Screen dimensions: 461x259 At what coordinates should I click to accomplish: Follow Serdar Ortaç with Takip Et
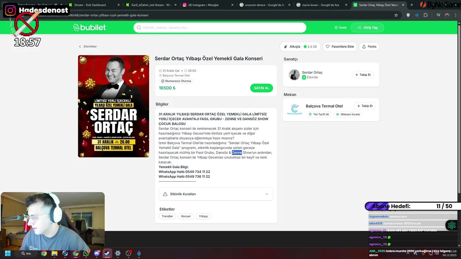(363, 75)
